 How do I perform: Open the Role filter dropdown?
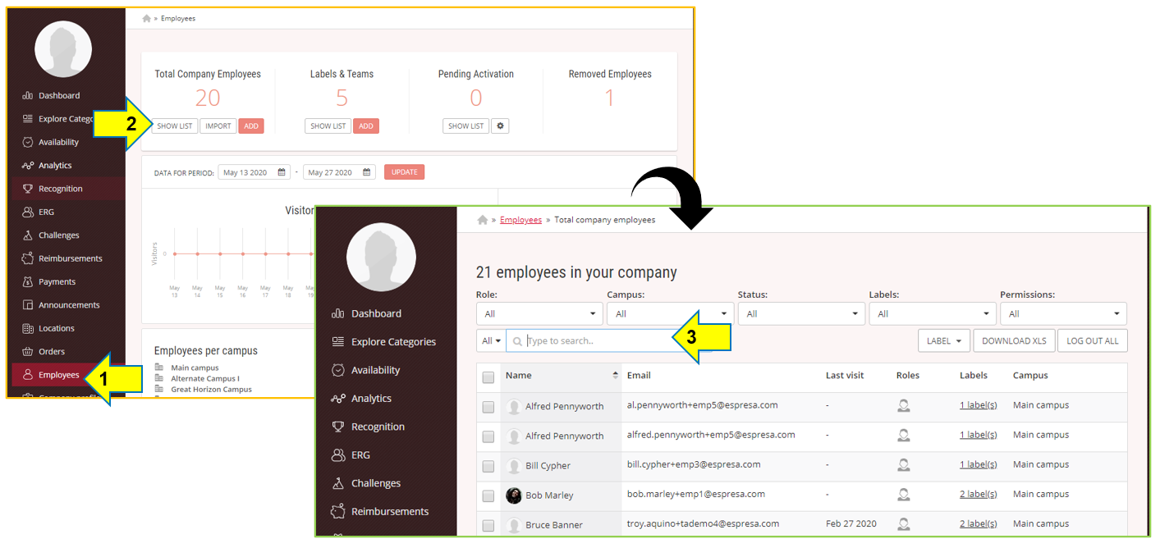point(539,313)
